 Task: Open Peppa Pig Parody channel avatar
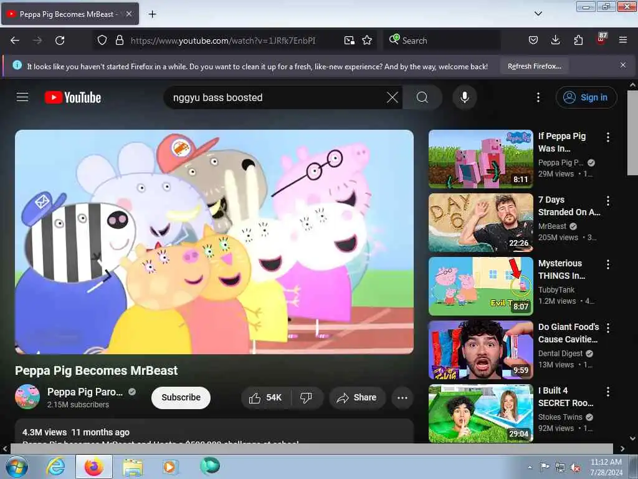click(27, 397)
